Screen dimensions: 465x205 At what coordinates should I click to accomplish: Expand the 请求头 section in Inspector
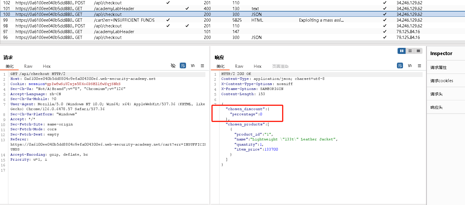click(x=436, y=94)
